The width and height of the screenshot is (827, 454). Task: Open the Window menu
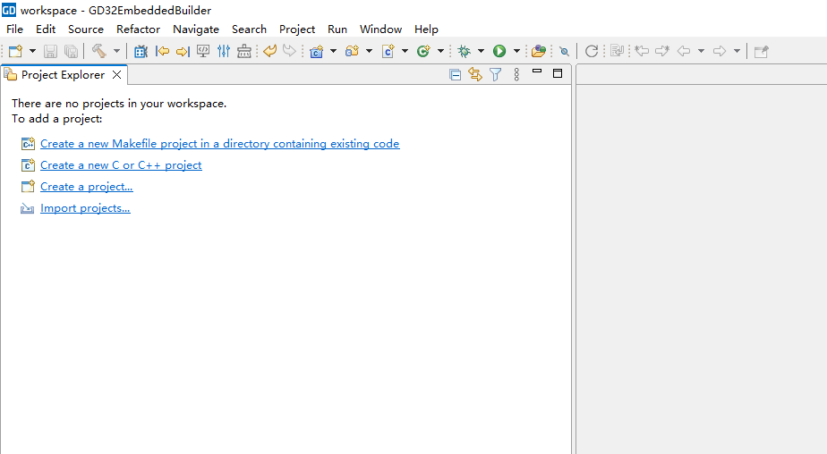coord(380,29)
